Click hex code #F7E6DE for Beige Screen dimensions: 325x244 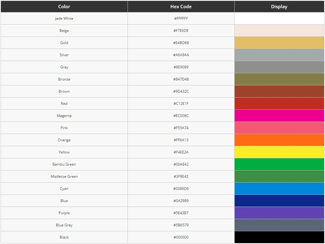pos(181,31)
